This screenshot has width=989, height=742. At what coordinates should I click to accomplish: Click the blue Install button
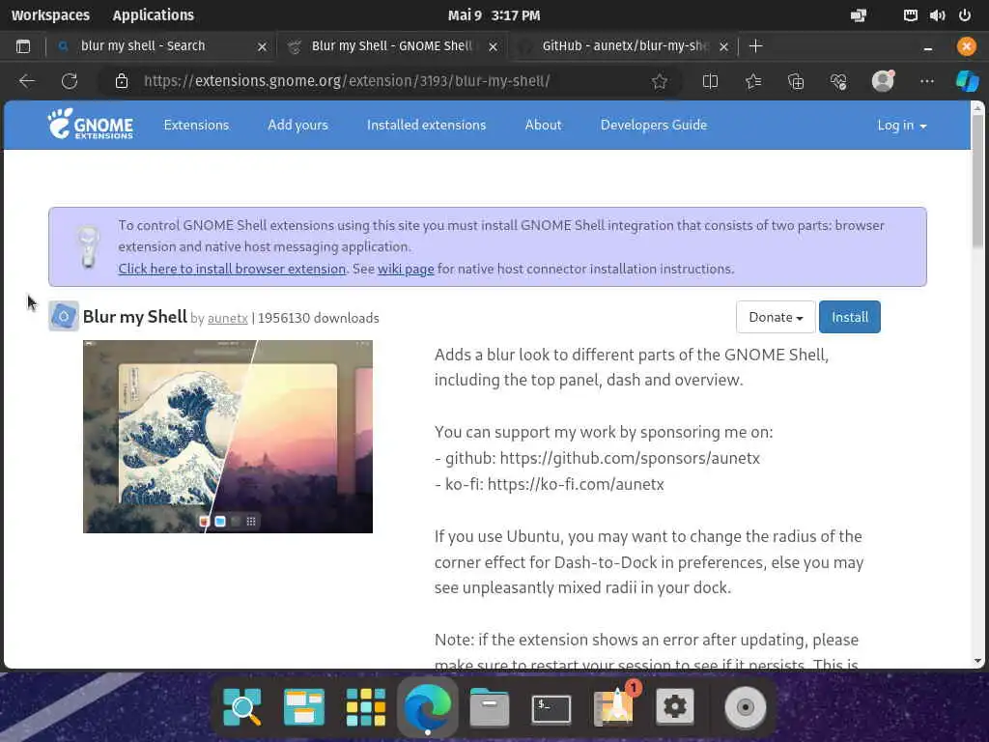[x=850, y=317]
